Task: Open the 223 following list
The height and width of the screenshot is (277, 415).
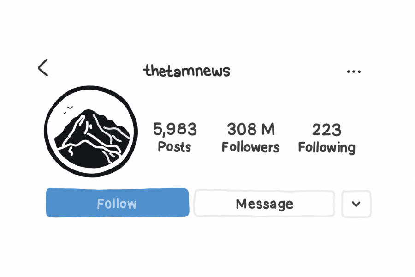Action: (x=326, y=138)
